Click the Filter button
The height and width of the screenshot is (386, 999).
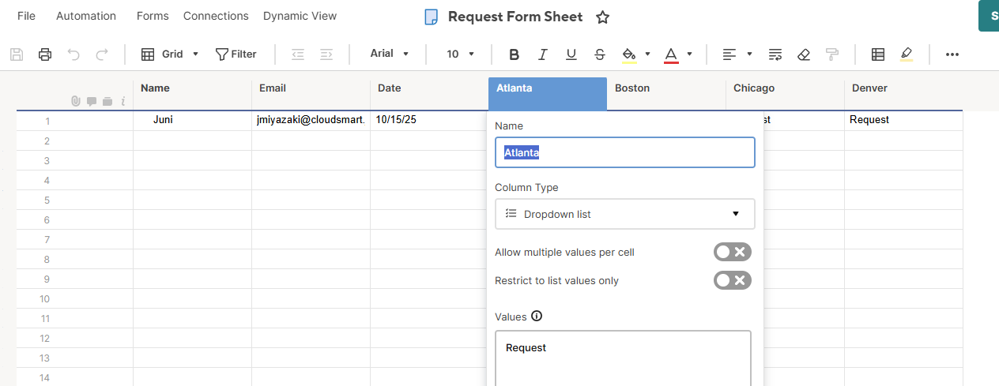(236, 54)
